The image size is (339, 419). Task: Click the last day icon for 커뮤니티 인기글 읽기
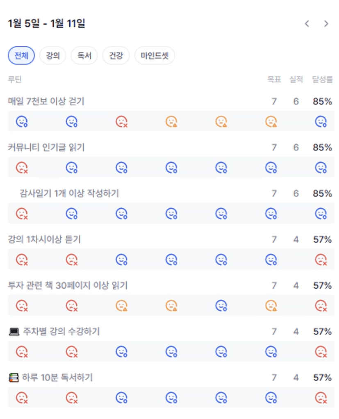[321, 167]
